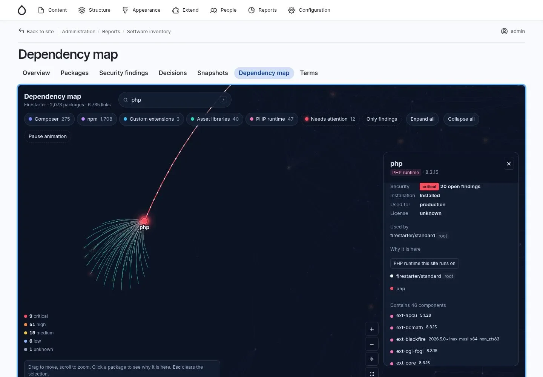Toggle the Asset libraries 40 filter
The height and width of the screenshot is (377, 543).
215,119
